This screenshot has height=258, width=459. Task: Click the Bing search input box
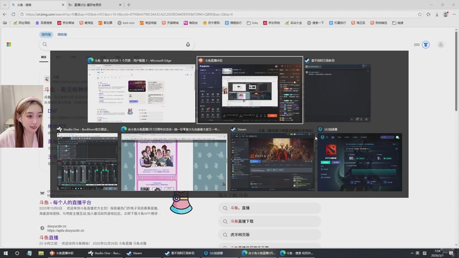(116, 45)
